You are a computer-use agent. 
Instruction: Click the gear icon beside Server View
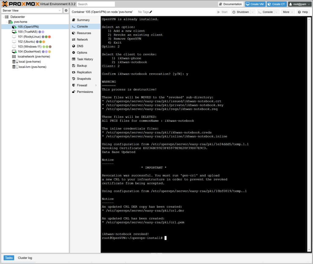click(x=66, y=10)
